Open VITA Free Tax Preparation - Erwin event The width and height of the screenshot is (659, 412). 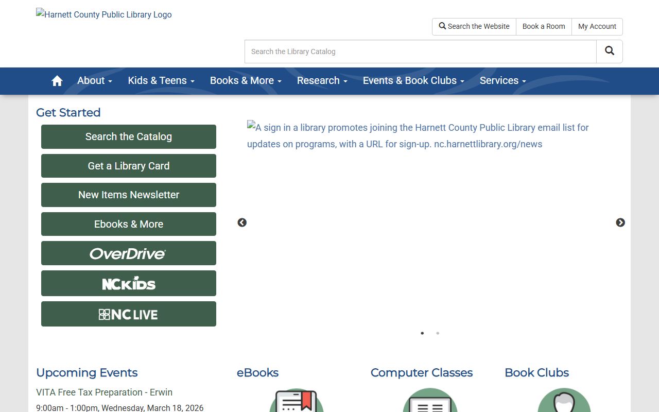104,392
